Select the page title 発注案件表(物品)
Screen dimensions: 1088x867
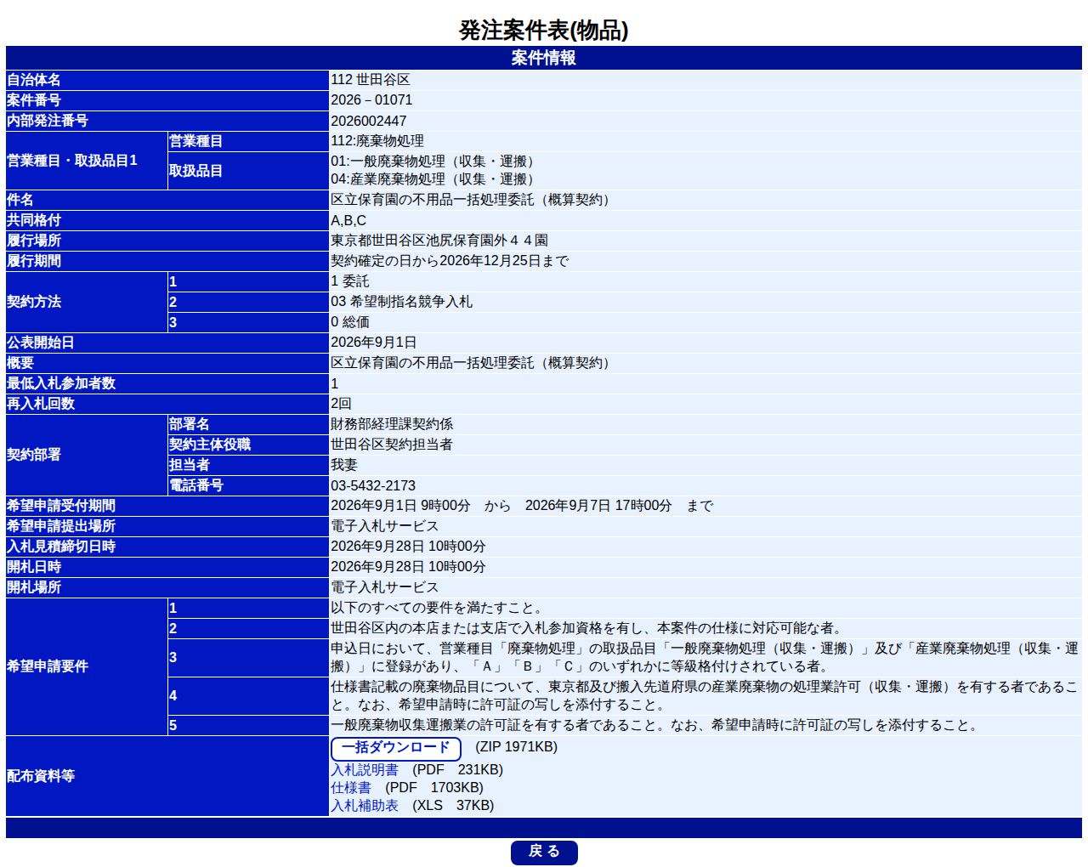point(544,31)
